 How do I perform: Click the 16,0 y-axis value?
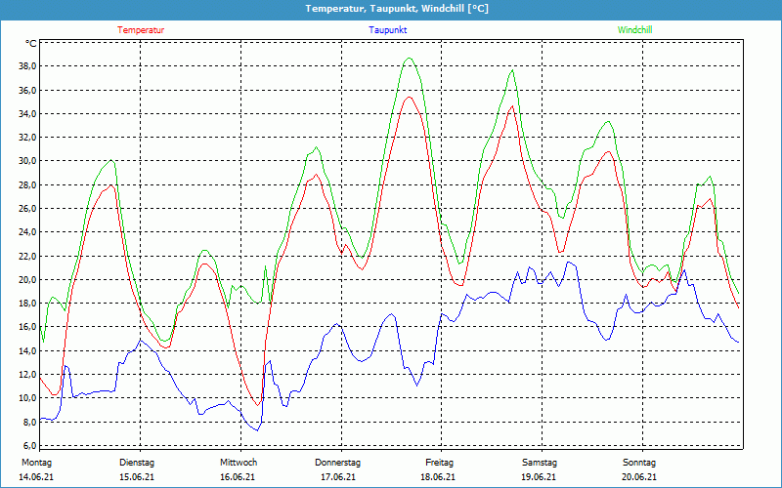pos(27,327)
